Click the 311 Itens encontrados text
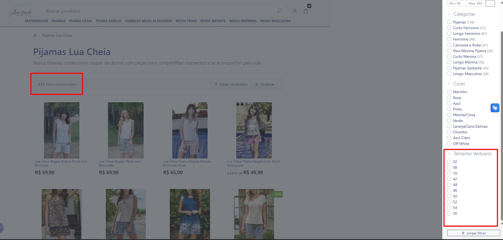503x240 pixels. (x=57, y=84)
